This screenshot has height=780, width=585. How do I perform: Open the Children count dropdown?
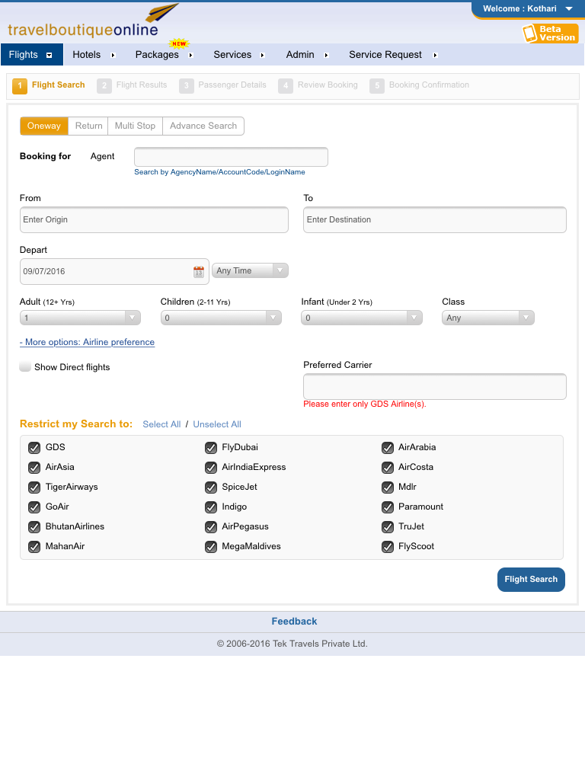pos(221,318)
